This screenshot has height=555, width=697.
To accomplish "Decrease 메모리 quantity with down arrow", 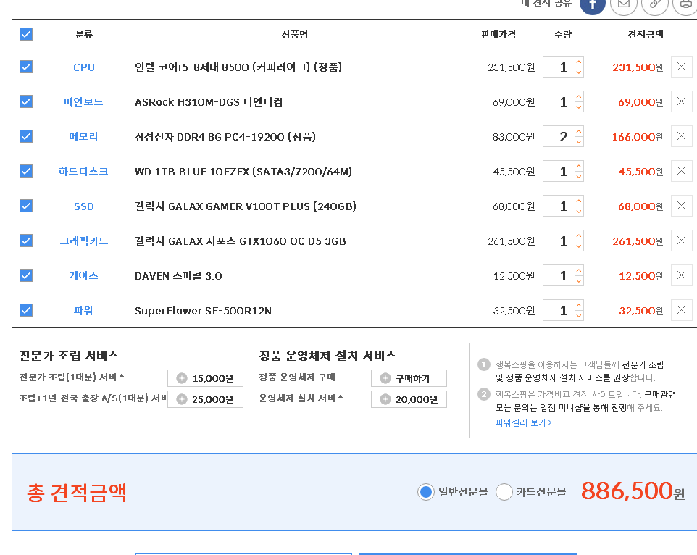I will (x=579, y=141).
